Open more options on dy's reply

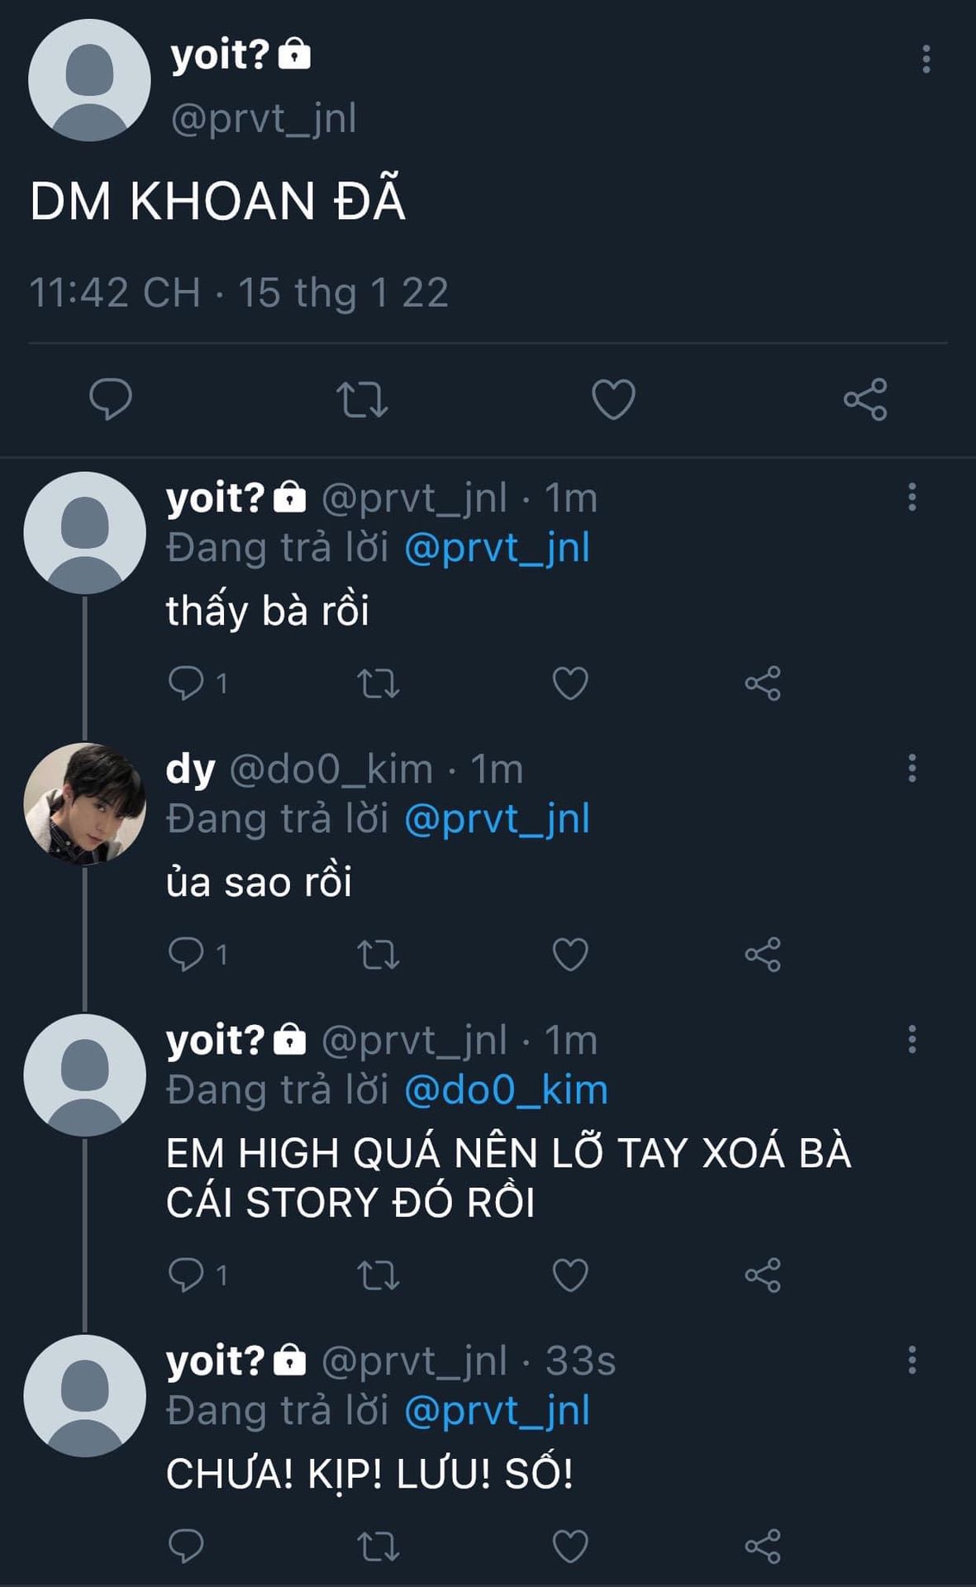(912, 768)
